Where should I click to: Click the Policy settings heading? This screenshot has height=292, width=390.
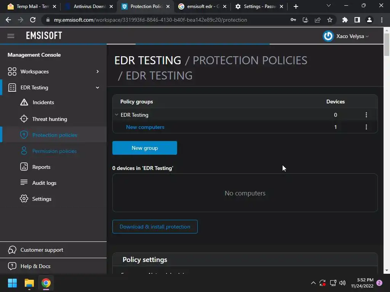(x=145, y=260)
